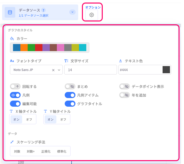184x164 pixels.
Task: Click the データソース help question mark
Action: 44,10
